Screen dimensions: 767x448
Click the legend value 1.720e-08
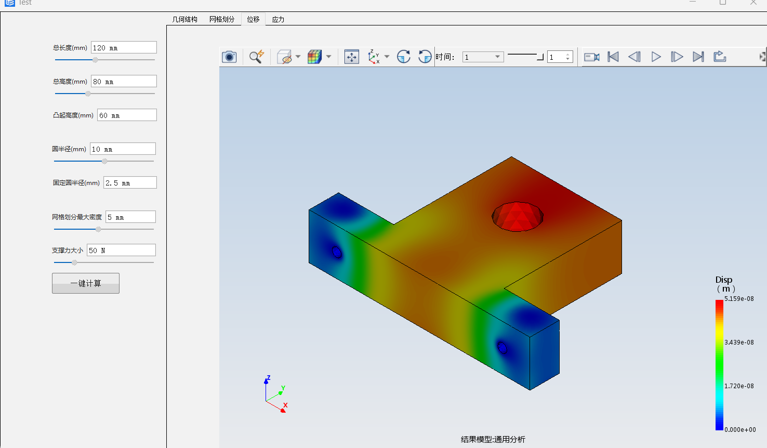click(739, 386)
